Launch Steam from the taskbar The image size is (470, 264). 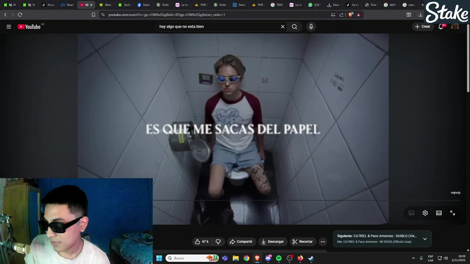[311, 258]
